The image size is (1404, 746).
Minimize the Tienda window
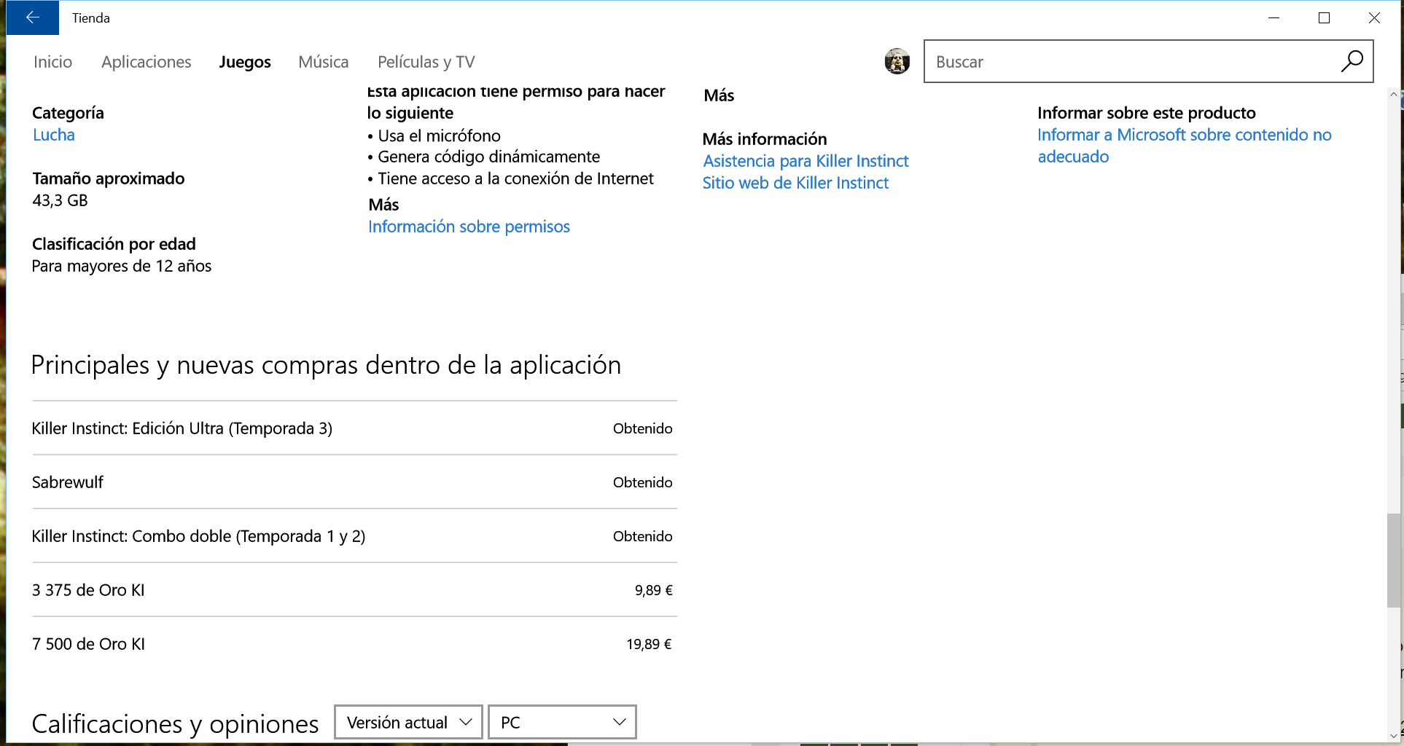[x=1274, y=18]
